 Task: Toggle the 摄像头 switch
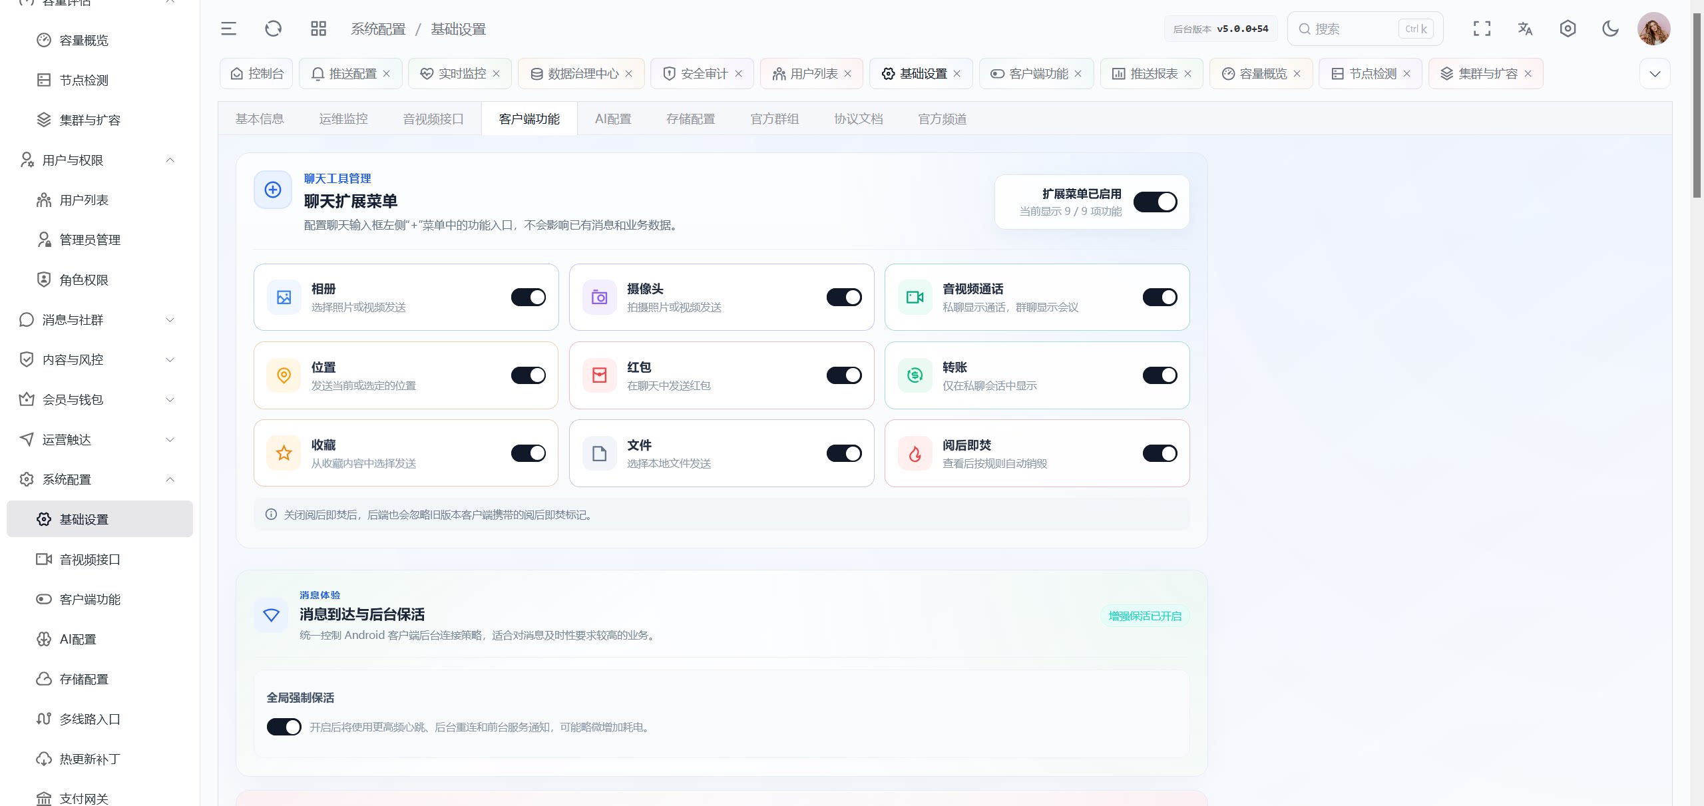(x=844, y=297)
